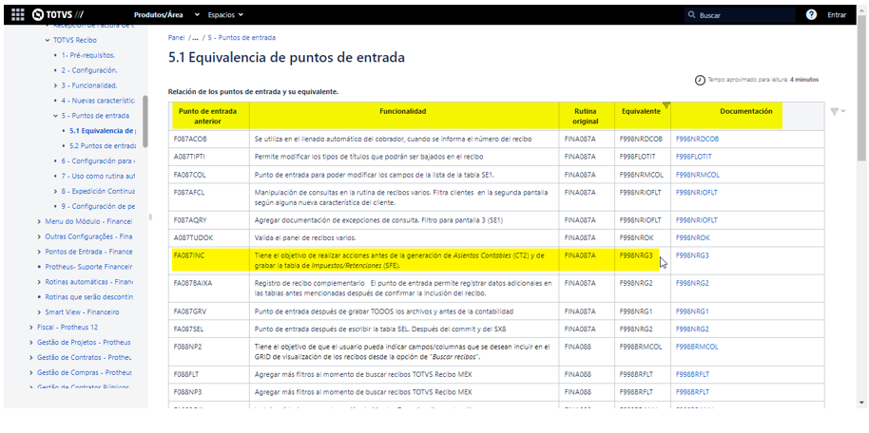The width and height of the screenshot is (869, 433).
Task: Open the app switcher grid icon
Action: [x=18, y=15]
